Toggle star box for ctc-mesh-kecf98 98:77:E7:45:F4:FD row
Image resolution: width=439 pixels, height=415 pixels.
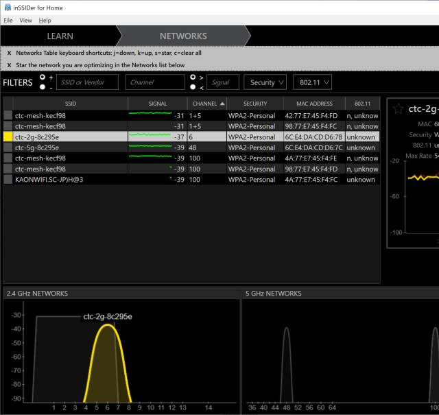pyautogui.click(x=8, y=169)
